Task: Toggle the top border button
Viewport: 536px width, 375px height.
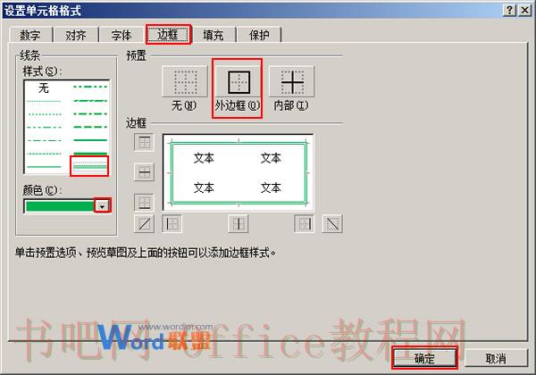Action: click(144, 142)
